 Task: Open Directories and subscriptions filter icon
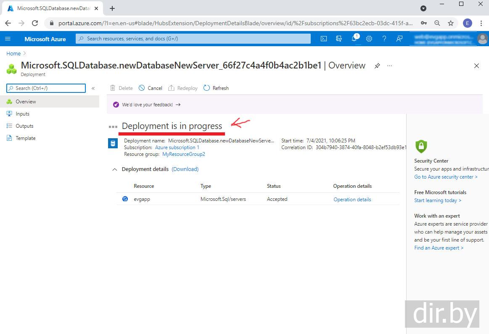point(339,39)
